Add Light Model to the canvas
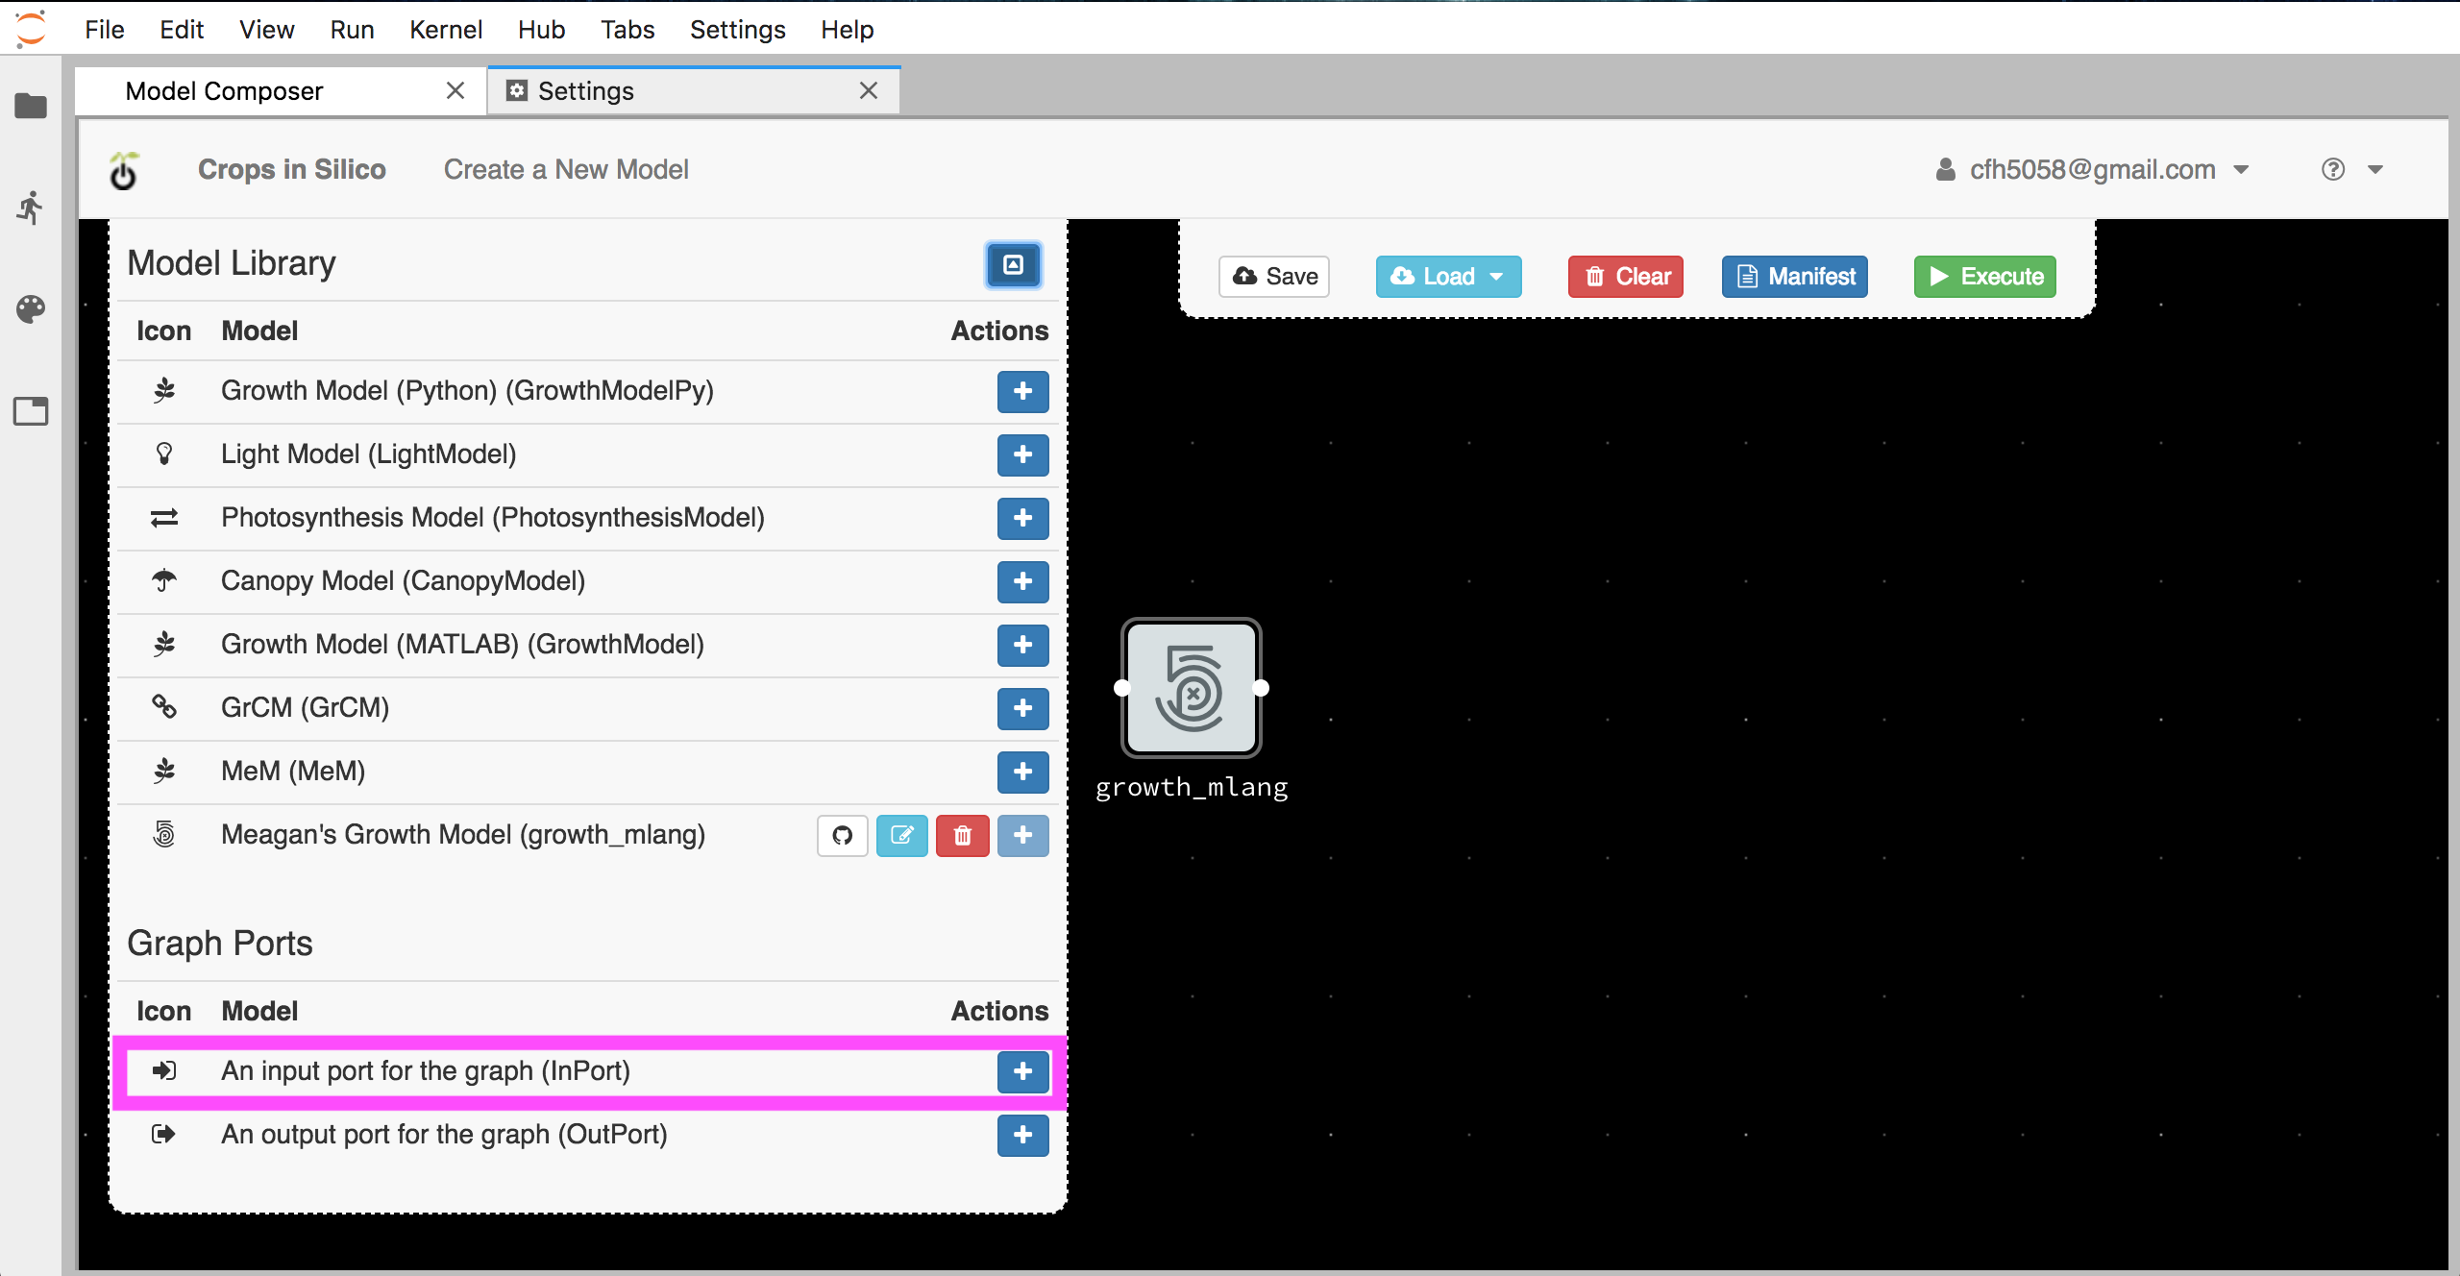Viewport: 2460px width, 1276px height. [x=1022, y=454]
